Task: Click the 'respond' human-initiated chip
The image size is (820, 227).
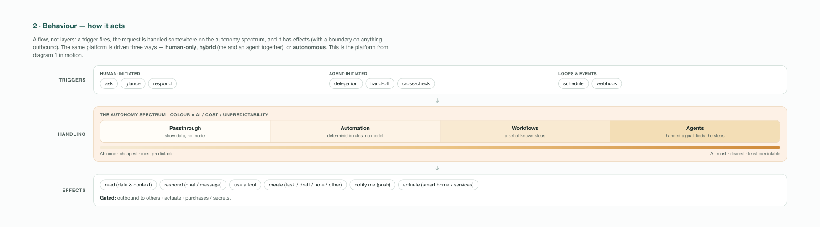Action: click(162, 83)
